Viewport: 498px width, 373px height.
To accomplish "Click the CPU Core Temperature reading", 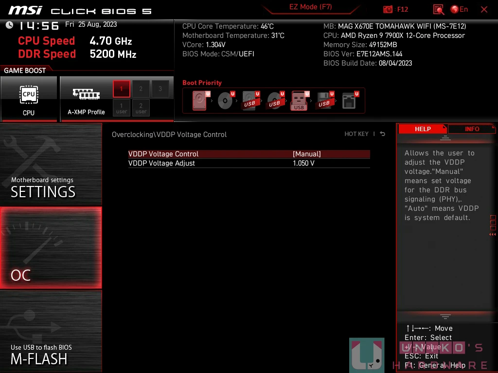I will [x=228, y=26].
